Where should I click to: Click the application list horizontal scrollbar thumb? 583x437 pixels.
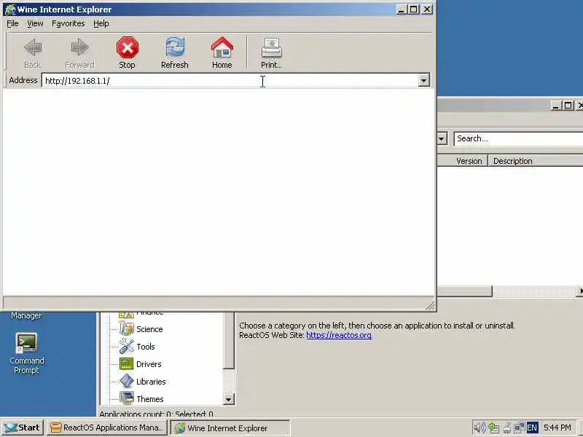click(464, 291)
